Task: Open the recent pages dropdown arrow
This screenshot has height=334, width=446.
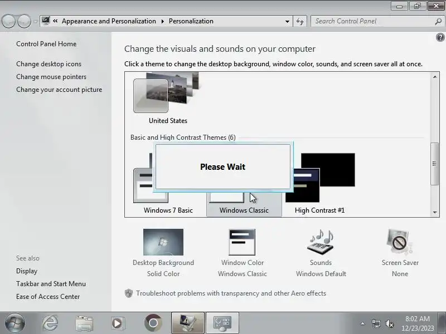Action: click(35, 21)
